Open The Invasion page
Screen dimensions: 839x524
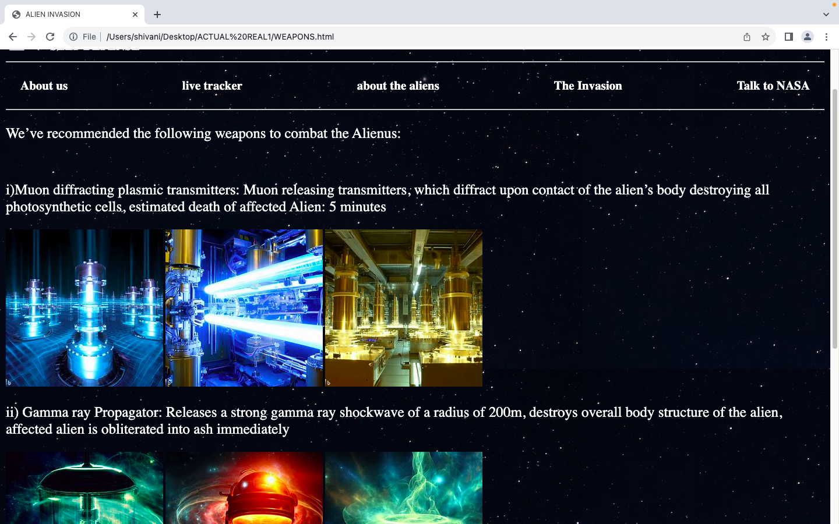point(588,86)
